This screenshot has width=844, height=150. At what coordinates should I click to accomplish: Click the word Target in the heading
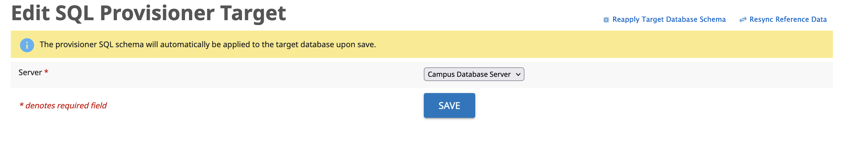click(x=253, y=14)
